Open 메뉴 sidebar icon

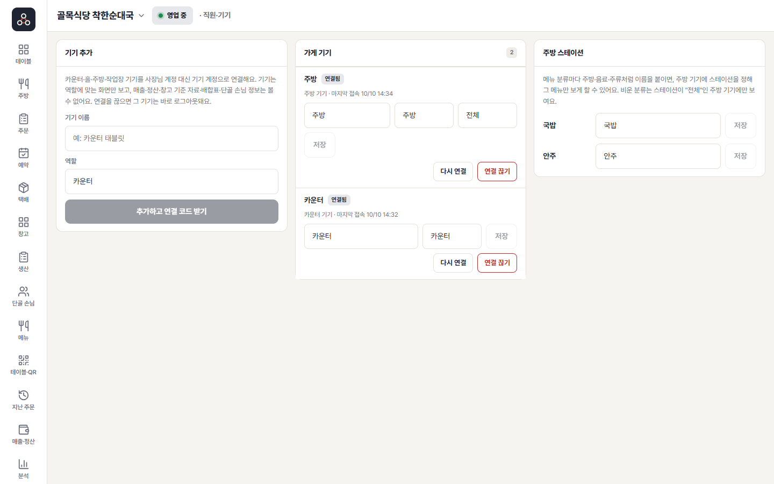point(24,331)
